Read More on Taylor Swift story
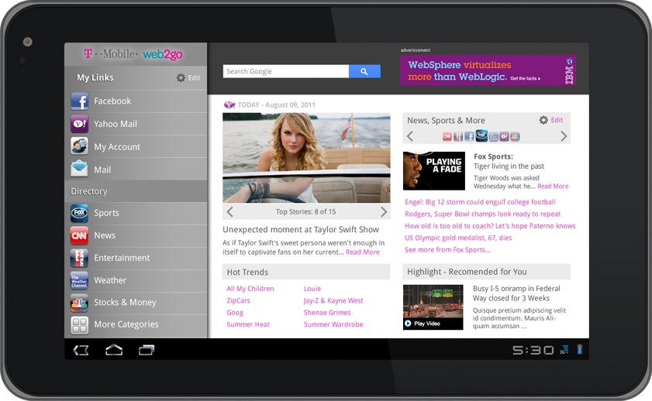This screenshot has width=652, height=401. [x=363, y=252]
